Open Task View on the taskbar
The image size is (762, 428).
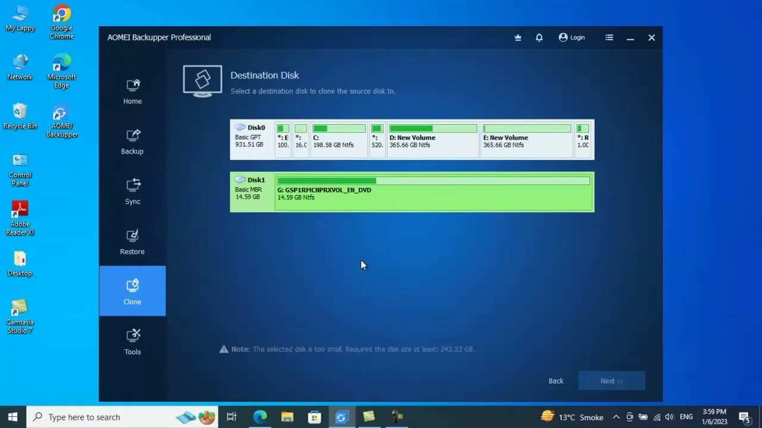tap(232, 417)
